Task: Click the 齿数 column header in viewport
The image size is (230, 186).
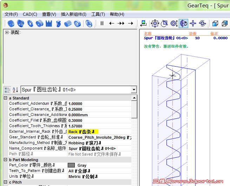Action: coord(192,34)
